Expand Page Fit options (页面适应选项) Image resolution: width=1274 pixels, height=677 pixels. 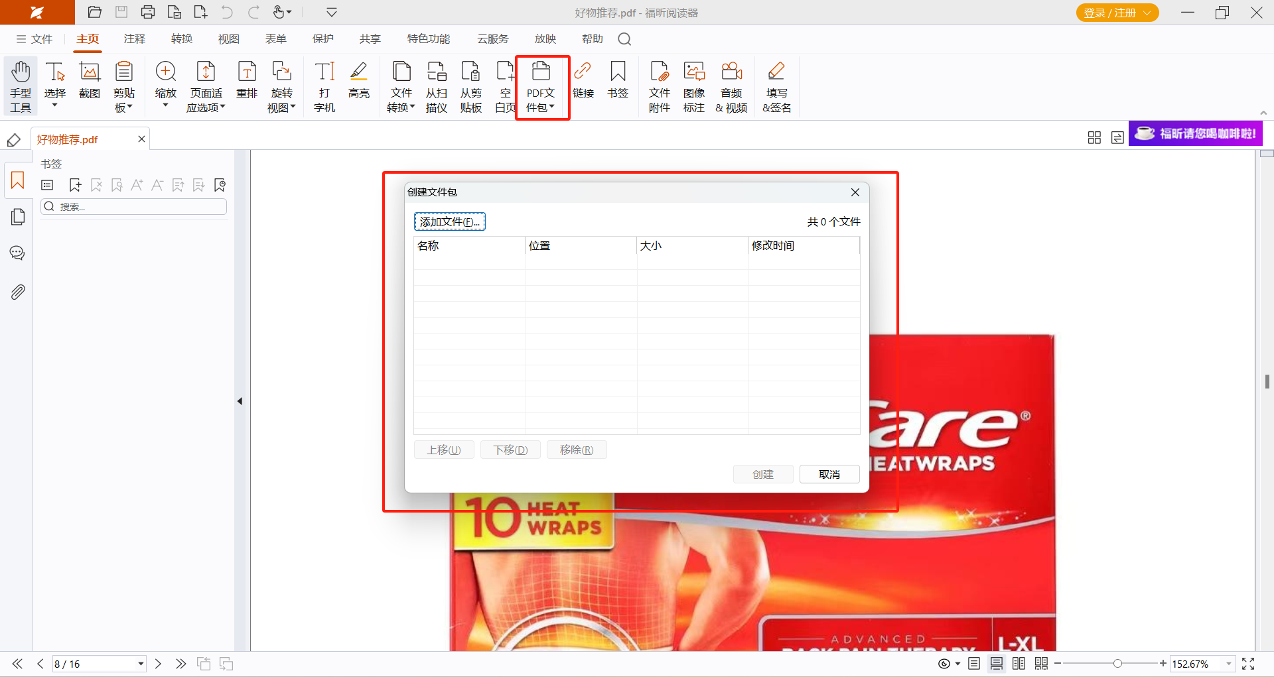[x=222, y=106]
